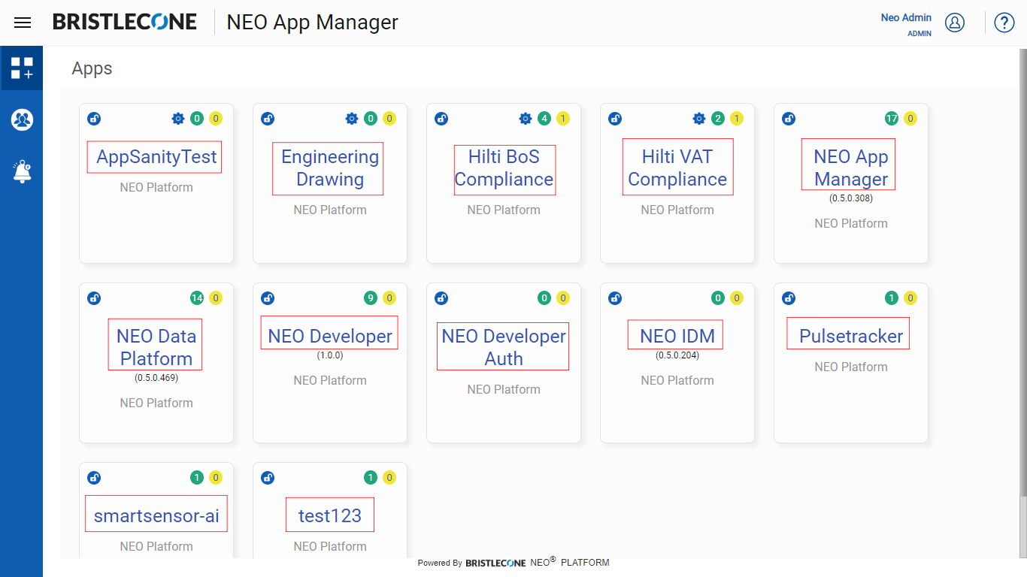This screenshot has width=1027, height=577.
Task: Click the Neo Admin username text
Action: 906,17
